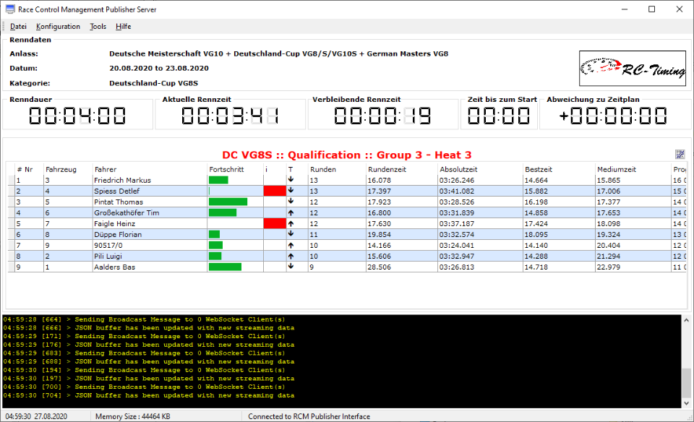Open the Hilfe menu

click(123, 27)
